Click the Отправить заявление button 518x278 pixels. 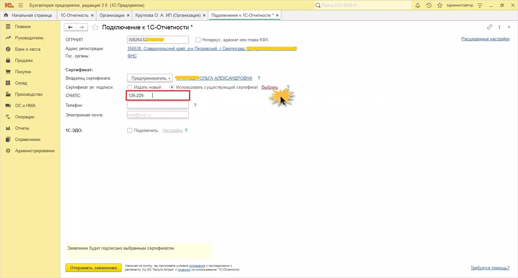pyautogui.click(x=93, y=268)
